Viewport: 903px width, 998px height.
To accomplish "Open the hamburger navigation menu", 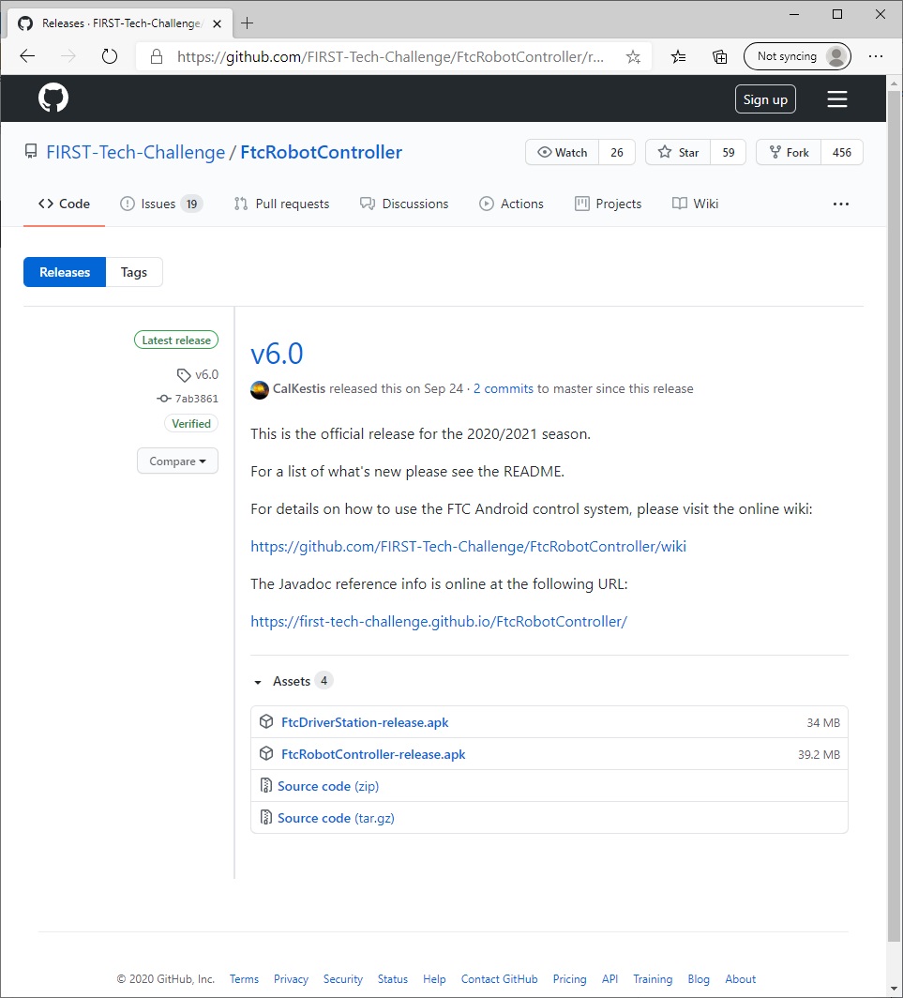I will click(836, 99).
